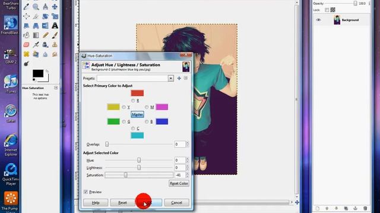The width and height of the screenshot is (380, 213).
Task: Select the Scale tool
Action: click(55, 16)
